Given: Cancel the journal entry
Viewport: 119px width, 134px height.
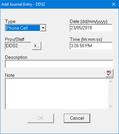Looking at the screenshot, I should pos(77,118).
